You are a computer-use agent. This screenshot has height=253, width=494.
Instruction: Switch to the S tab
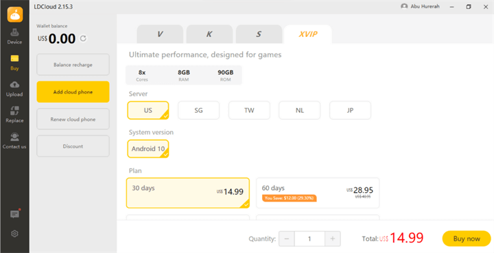coord(259,34)
